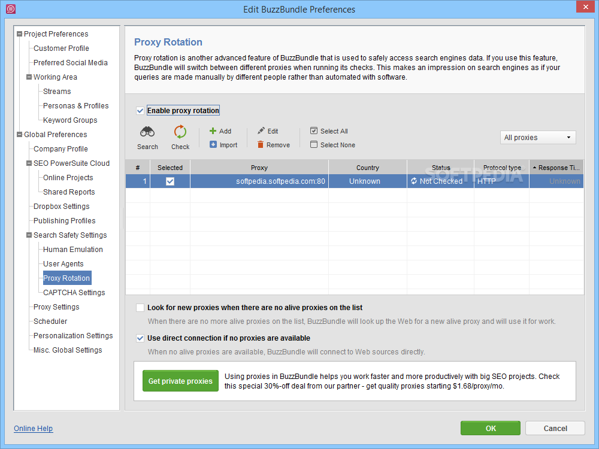The image size is (599, 449).
Task: Click the circular arrows Check icon
Action: 180,132
